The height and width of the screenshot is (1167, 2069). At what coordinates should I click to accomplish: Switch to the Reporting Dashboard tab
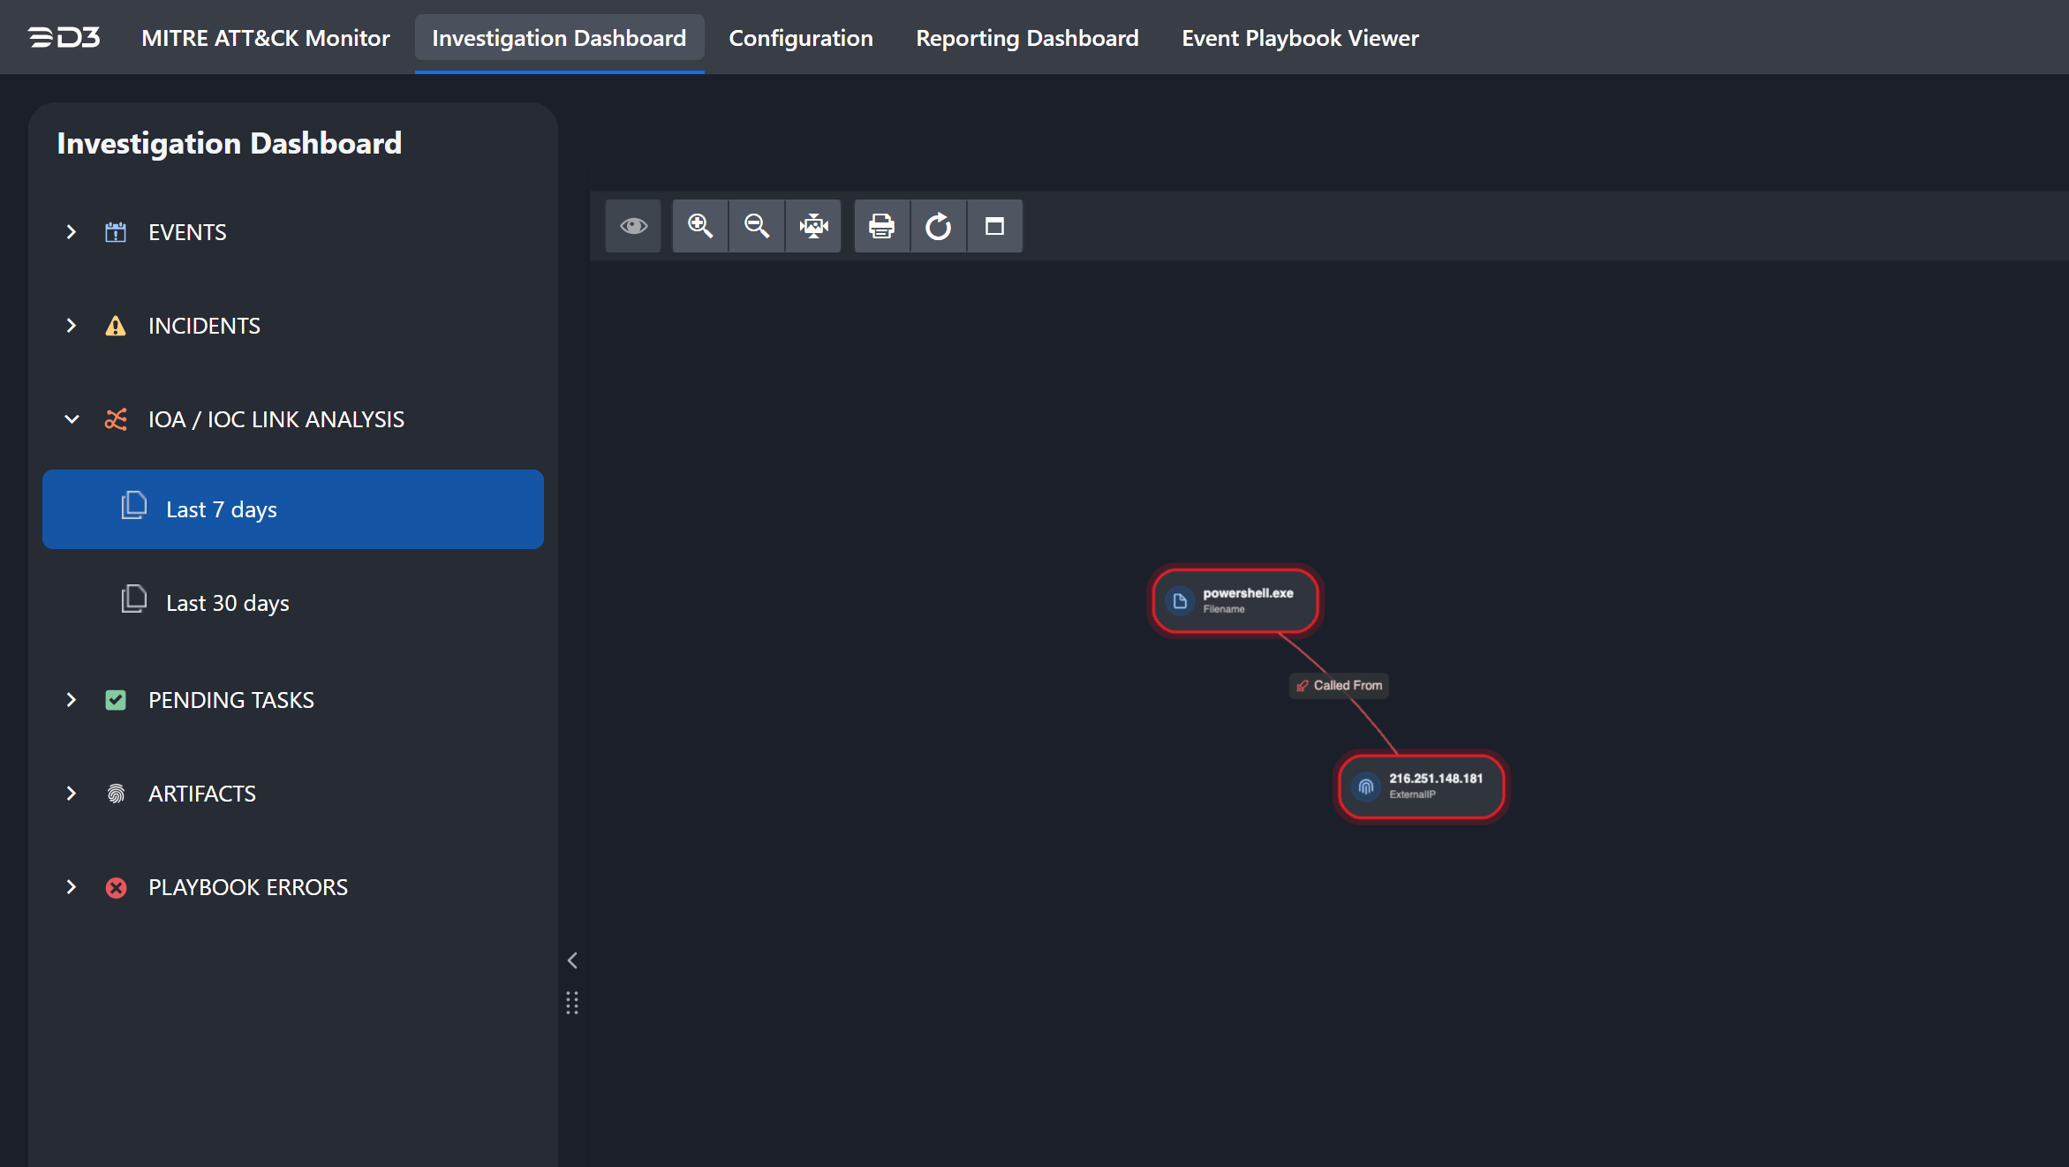pos(1027,38)
